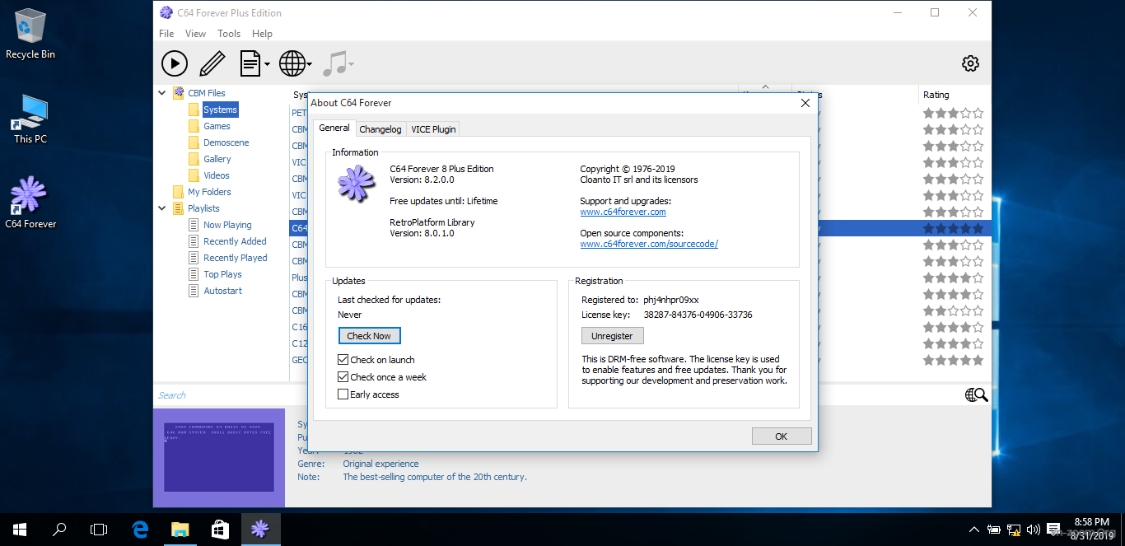
Task: Click the Games folder icon
Action: coord(194,126)
